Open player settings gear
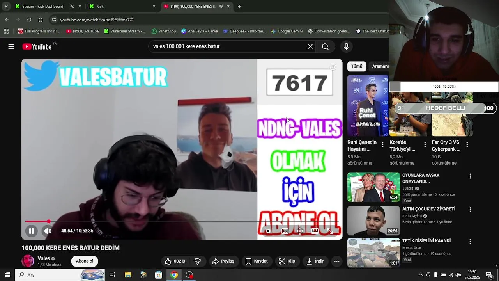 pyautogui.click(x=300, y=231)
